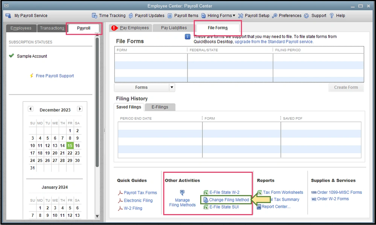Open the Free Payroll Support link
The width and height of the screenshot is (376, 225).
(x=55, y=76)
